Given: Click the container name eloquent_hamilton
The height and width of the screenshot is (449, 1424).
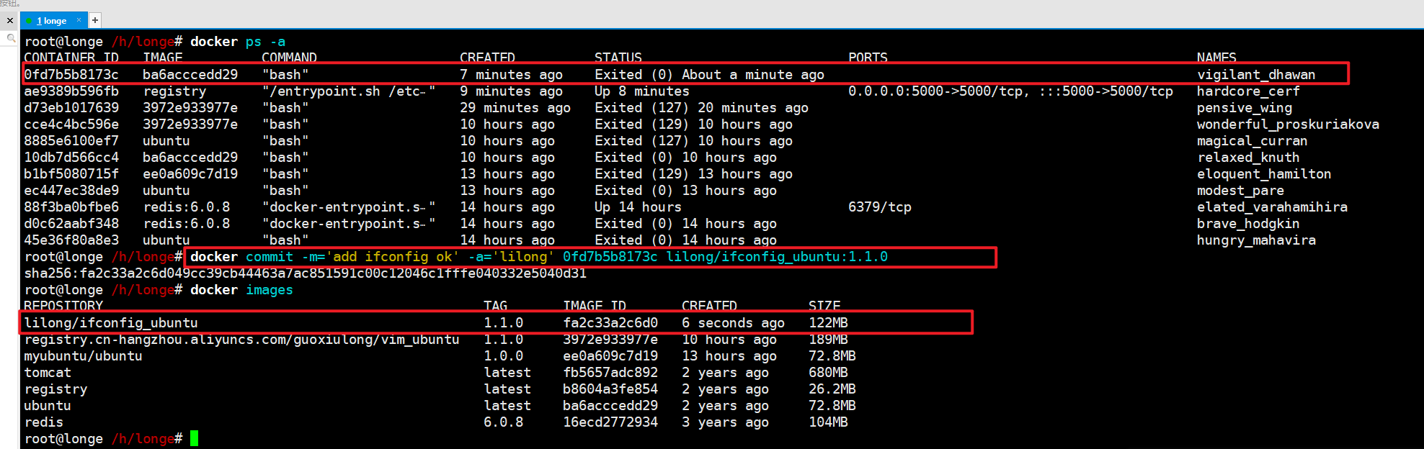Looking at the screenshot, I should pyautogui.click(x=1264, y=174).
